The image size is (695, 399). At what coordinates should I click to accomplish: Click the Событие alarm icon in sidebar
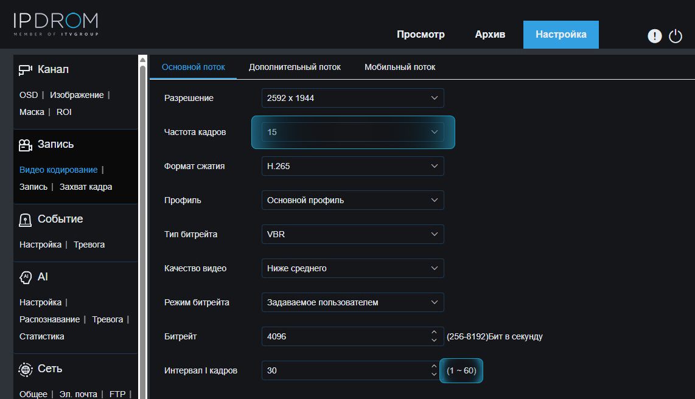click(x=25, y=220)
